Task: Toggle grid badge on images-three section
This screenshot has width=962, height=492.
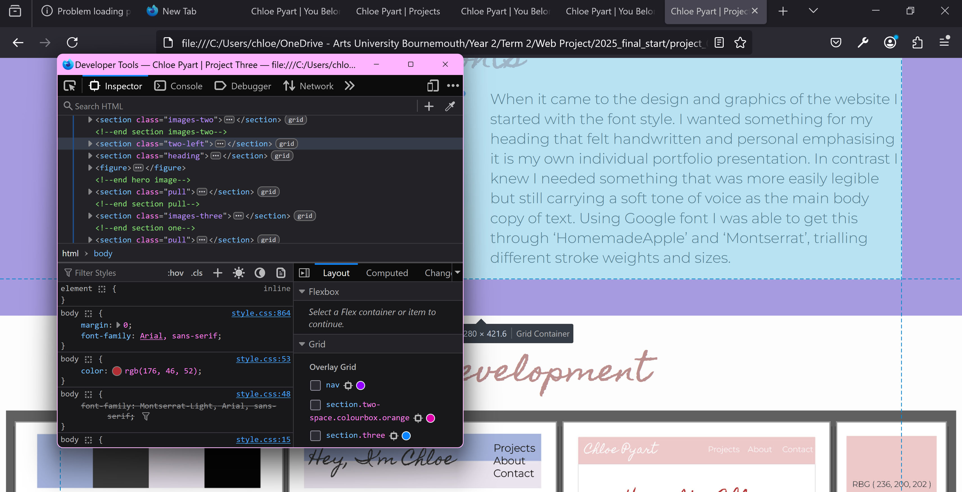Action: tap(305, 216)
